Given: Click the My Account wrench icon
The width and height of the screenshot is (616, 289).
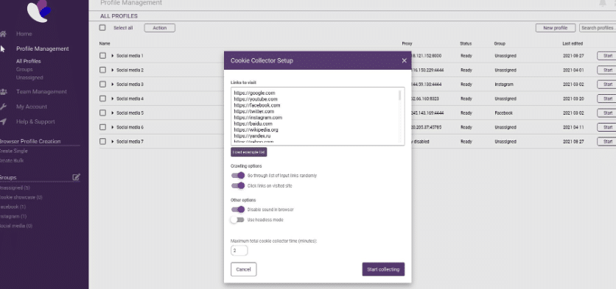Looking at the screenshot, I should pos(3,107).
